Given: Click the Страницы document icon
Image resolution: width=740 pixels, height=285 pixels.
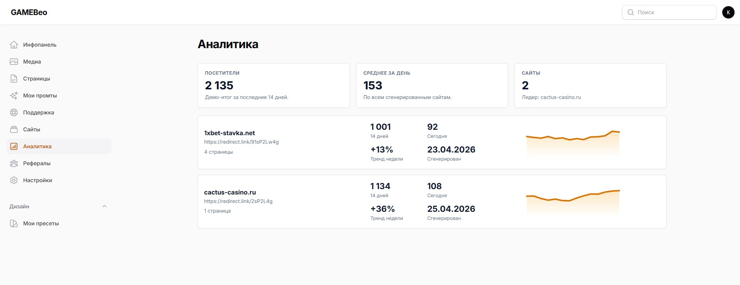Looking at the screenshot, I should [x=14, y=79].
